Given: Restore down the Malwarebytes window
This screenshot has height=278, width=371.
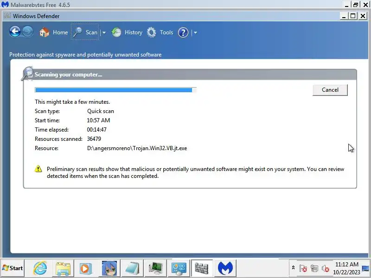Looking at the screenshot, I should click(356, 5).
